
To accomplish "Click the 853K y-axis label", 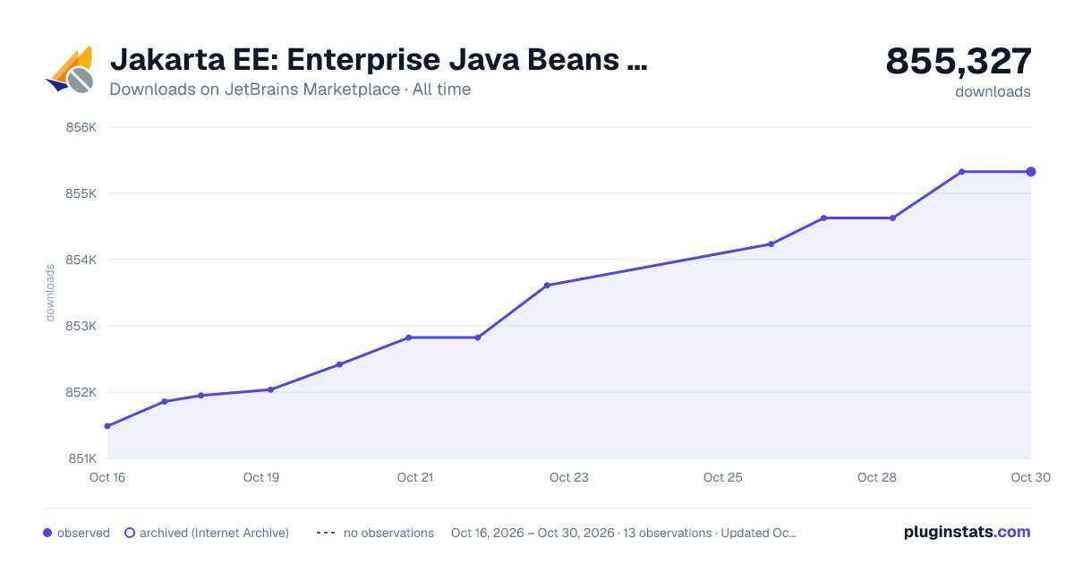I will coord(81,326).
